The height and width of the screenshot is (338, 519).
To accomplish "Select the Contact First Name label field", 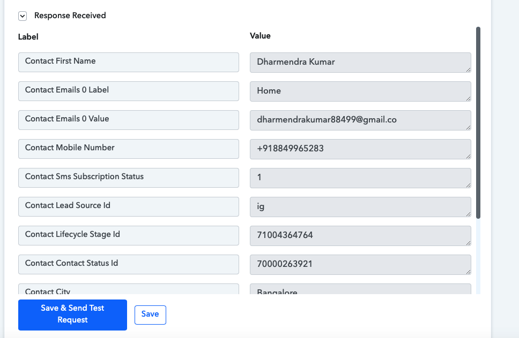I will point(129,62).
